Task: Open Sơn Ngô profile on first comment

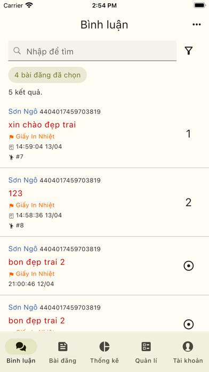Action: click(x=23, y=111)
